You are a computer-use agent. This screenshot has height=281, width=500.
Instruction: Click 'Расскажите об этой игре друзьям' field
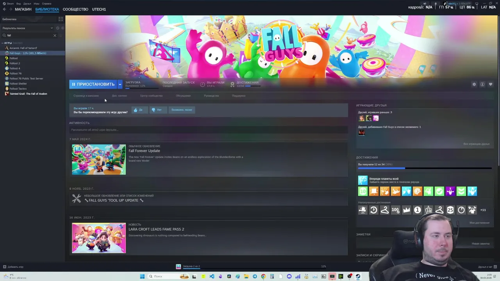click(208, 130)
